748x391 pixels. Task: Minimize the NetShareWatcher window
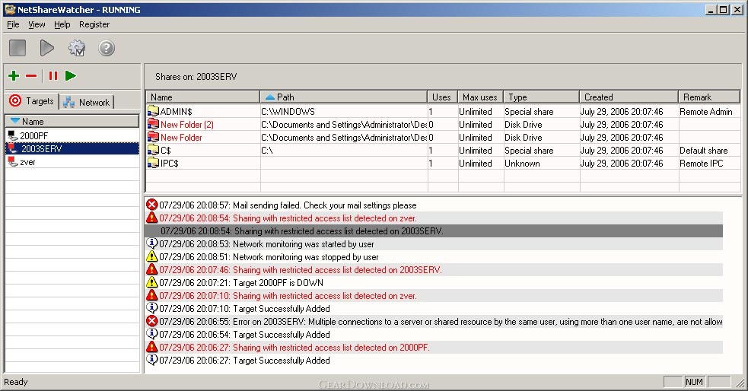711,9
